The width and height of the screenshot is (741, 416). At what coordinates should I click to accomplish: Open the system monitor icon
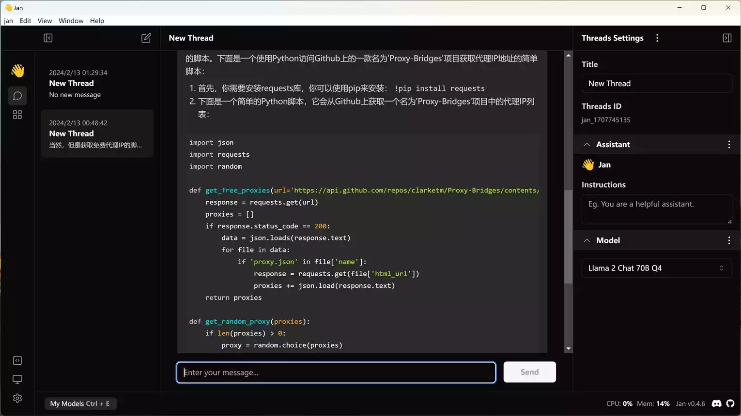point(17,379)
